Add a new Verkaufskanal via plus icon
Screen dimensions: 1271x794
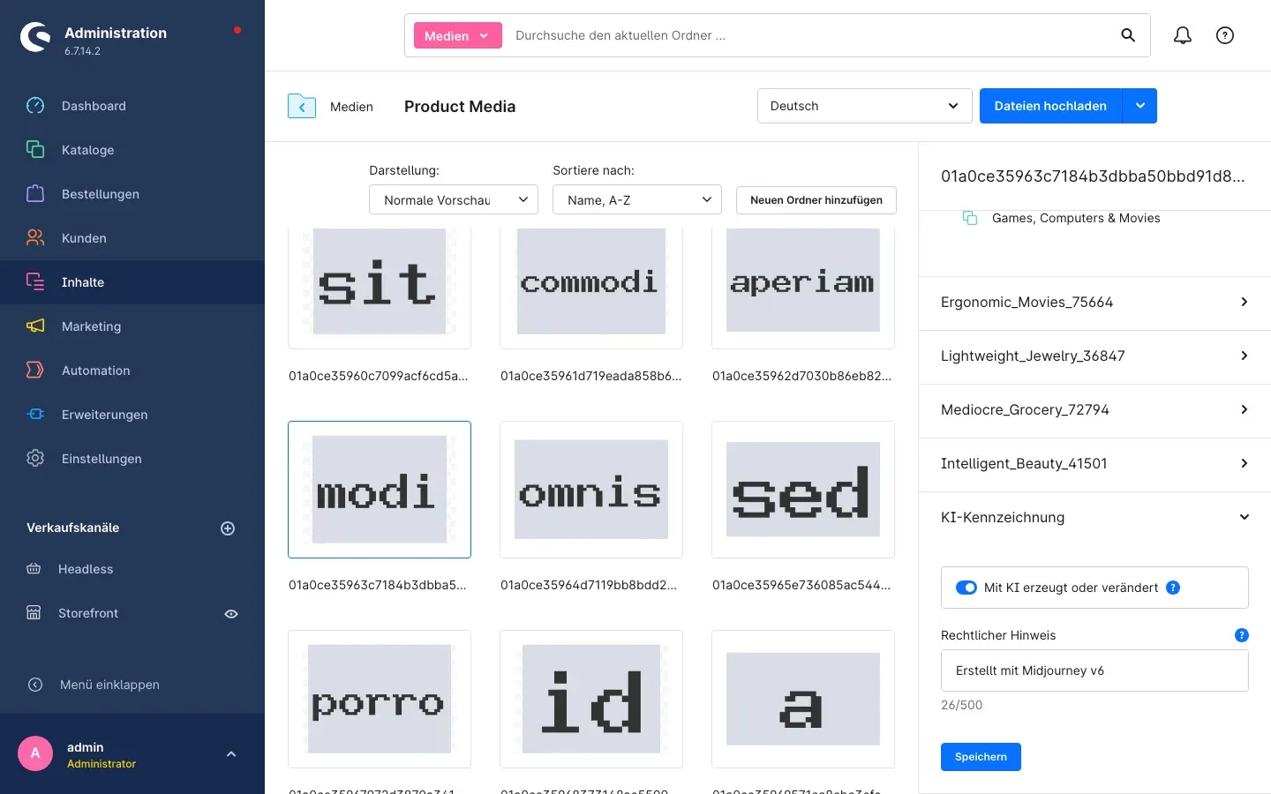[228, 528]
